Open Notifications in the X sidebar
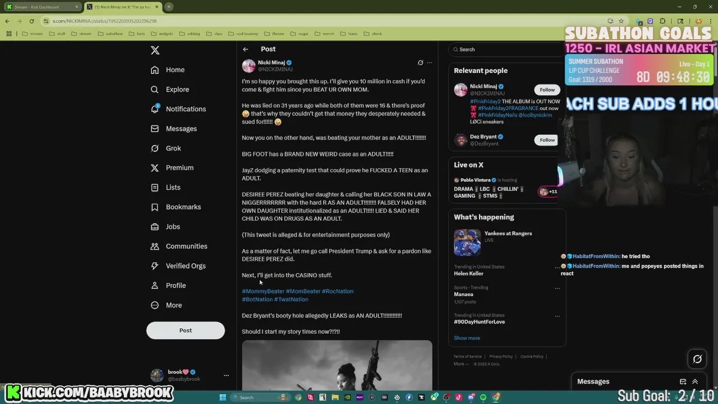This screenshot has width=718, height=404. [178, 109]
